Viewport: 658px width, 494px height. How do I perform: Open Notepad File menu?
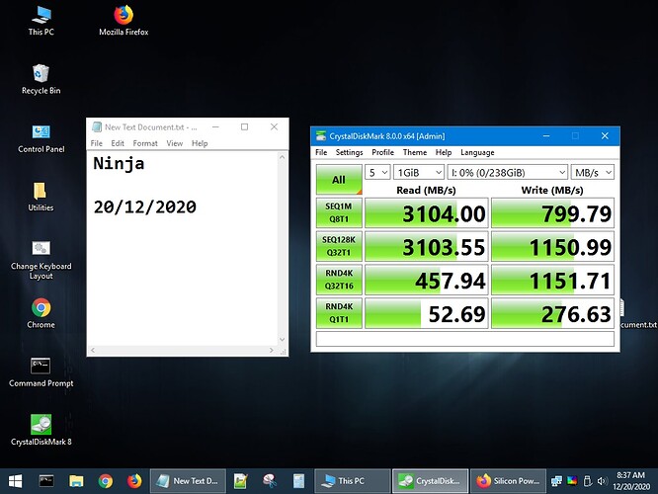(x=97, y=143)
